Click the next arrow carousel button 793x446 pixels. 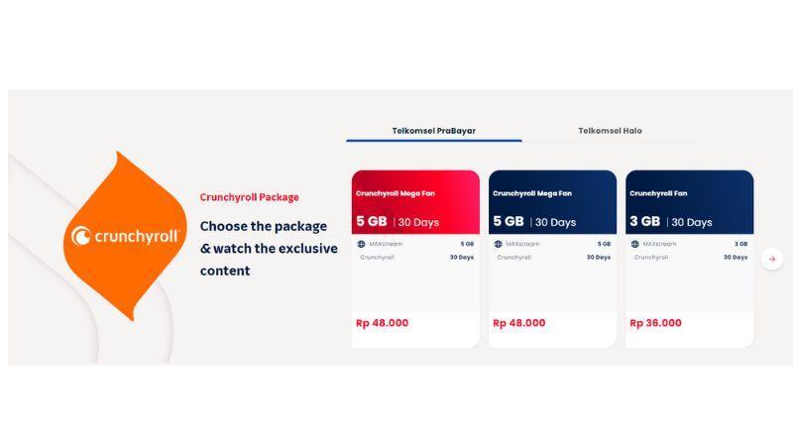772,259
